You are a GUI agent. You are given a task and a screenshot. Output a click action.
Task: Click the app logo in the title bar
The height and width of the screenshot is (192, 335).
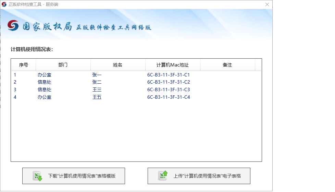tap(4, 4)
